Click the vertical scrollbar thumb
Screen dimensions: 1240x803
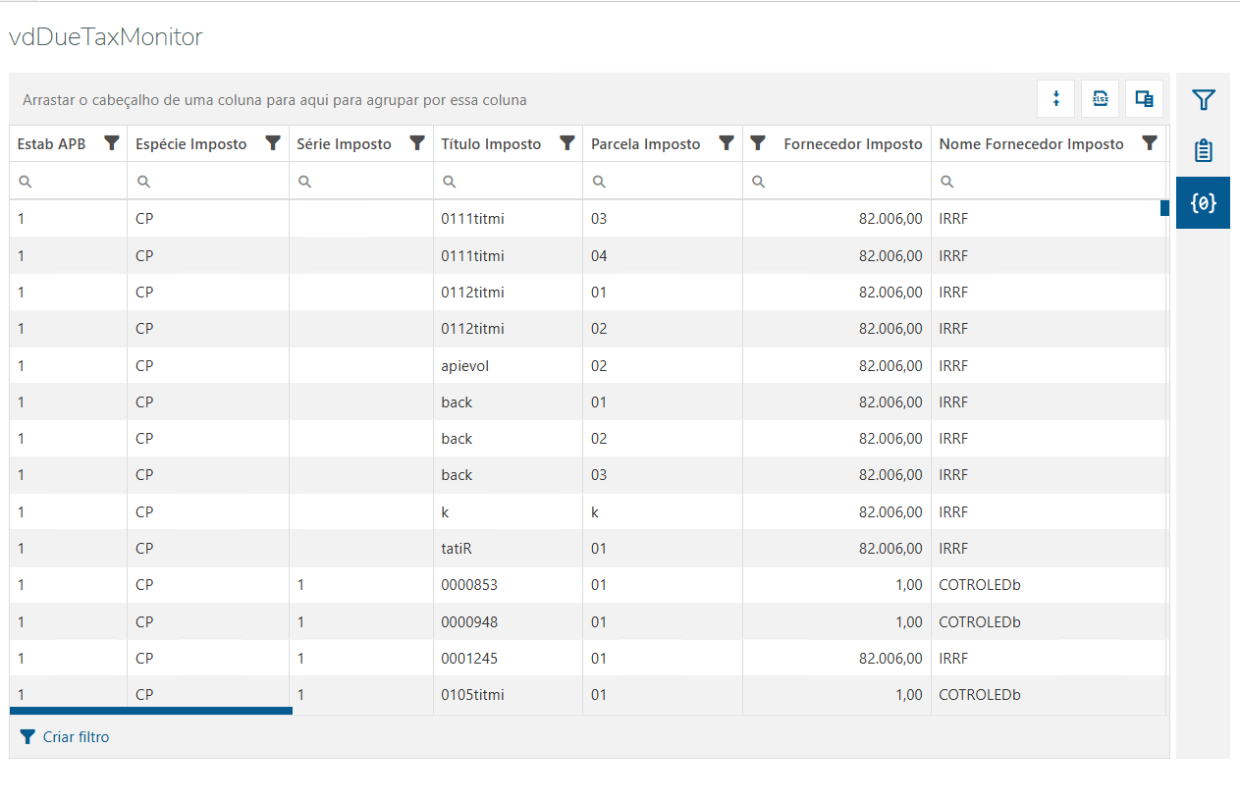tap(1164, 207)
